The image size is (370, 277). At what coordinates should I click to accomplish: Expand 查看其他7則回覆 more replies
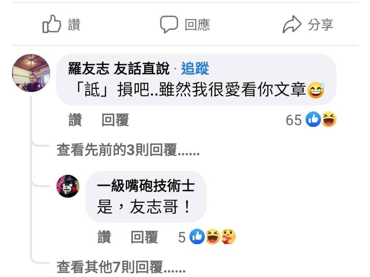click(x=121, y=267)
